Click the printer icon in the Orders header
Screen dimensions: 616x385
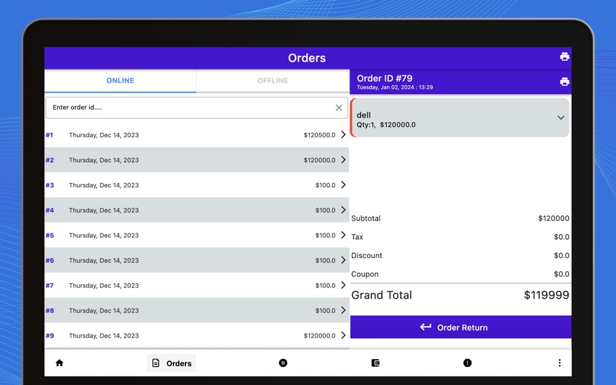click(x=563, y=56)
